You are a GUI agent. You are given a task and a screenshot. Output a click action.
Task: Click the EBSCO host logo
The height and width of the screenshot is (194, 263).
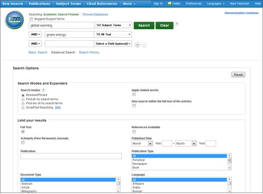[x=14, y=20]
